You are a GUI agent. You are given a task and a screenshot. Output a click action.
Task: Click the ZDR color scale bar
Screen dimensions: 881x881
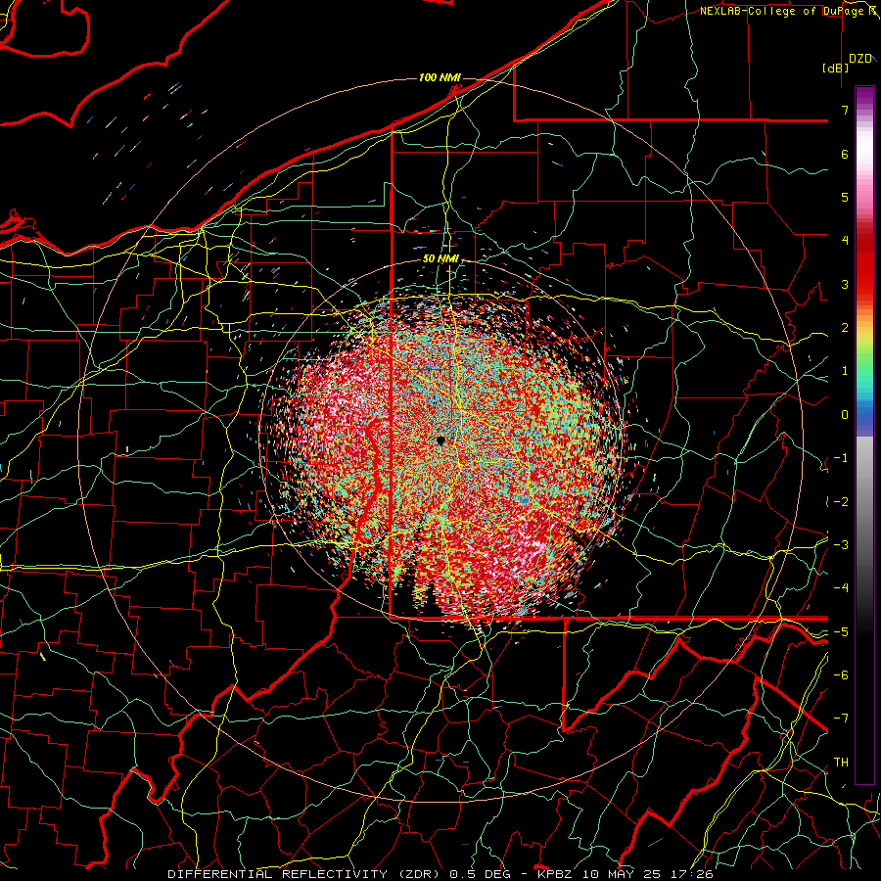coord(864,435)
